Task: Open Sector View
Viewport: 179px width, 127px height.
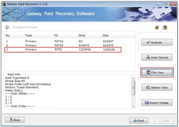Action: (157, 88)
